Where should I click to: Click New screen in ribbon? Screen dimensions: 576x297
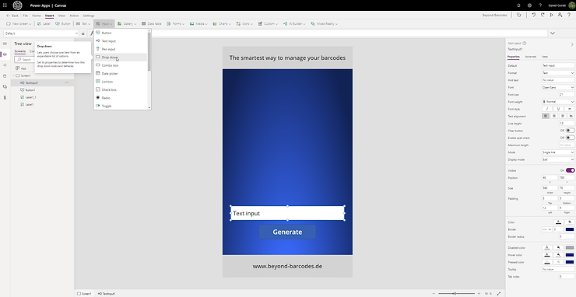click(x=19, y=23)
